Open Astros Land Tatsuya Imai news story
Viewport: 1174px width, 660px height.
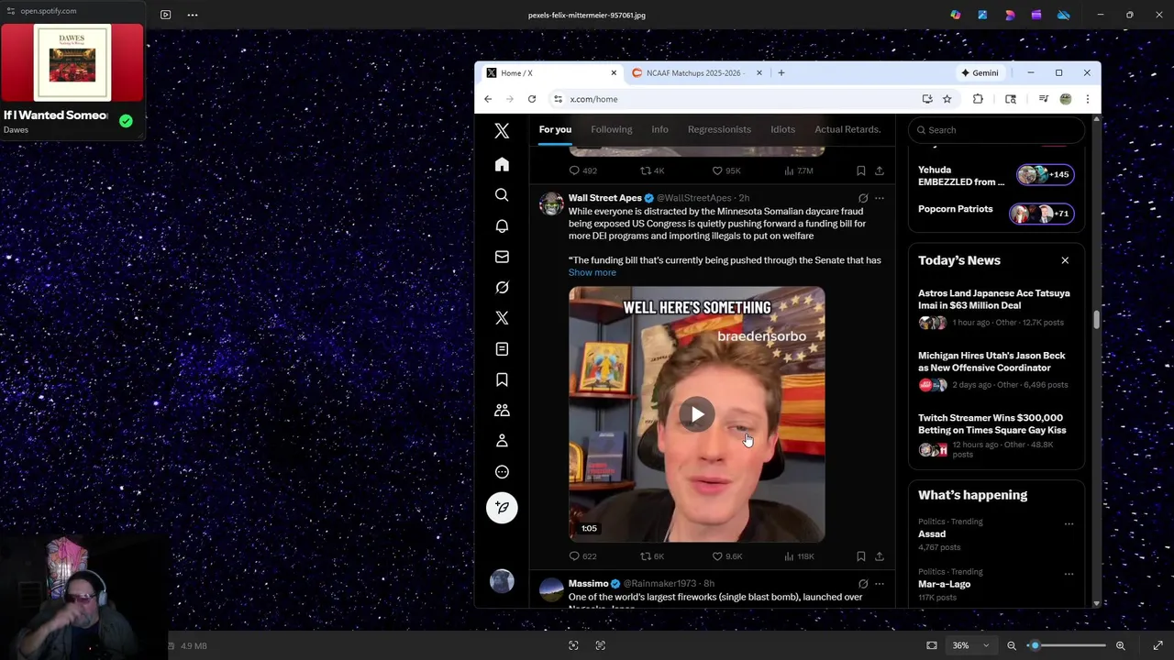click(x=996, y=309)
